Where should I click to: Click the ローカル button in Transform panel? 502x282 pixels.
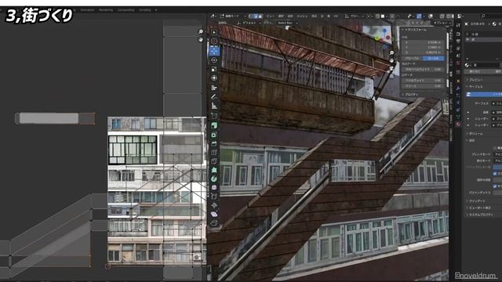[x=434, y=59]
